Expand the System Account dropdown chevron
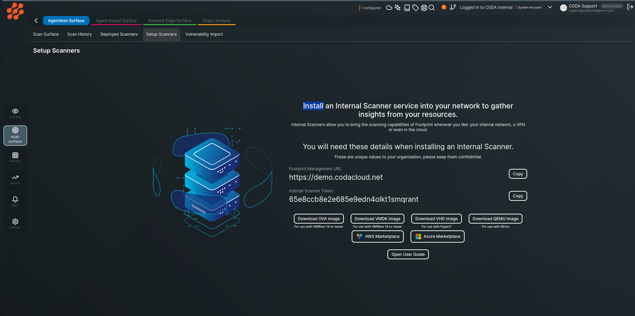The height and width of the screenshot is (316, 635). [x=550, y=7]
